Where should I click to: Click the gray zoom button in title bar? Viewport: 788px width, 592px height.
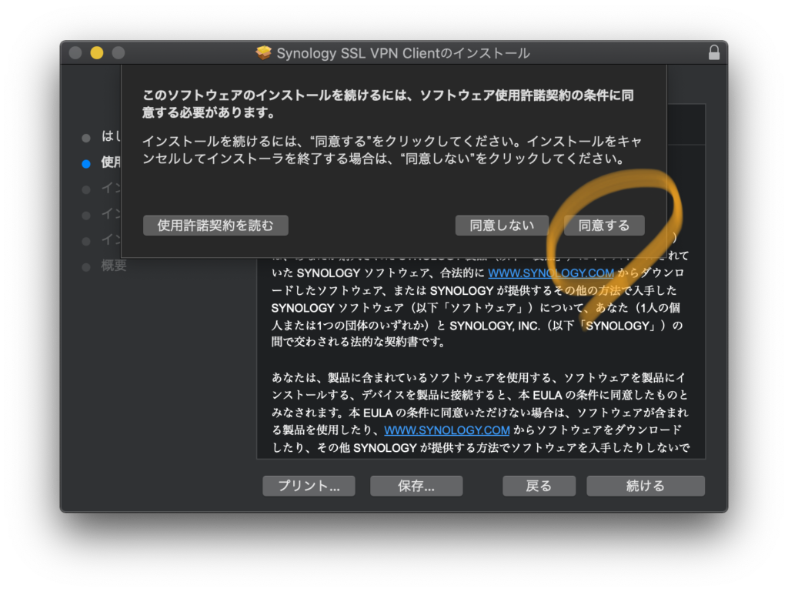pos(119,53)
